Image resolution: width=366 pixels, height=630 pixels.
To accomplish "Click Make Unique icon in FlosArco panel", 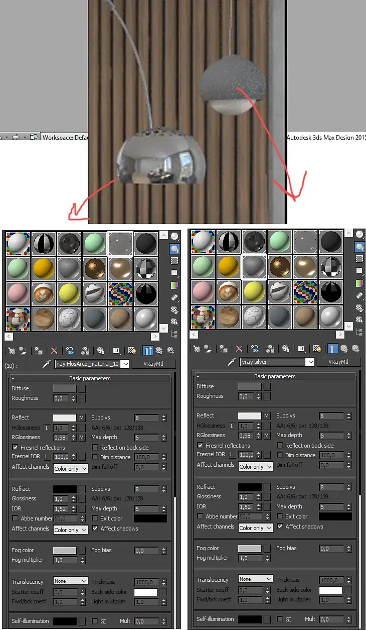I will coord(85,351).
